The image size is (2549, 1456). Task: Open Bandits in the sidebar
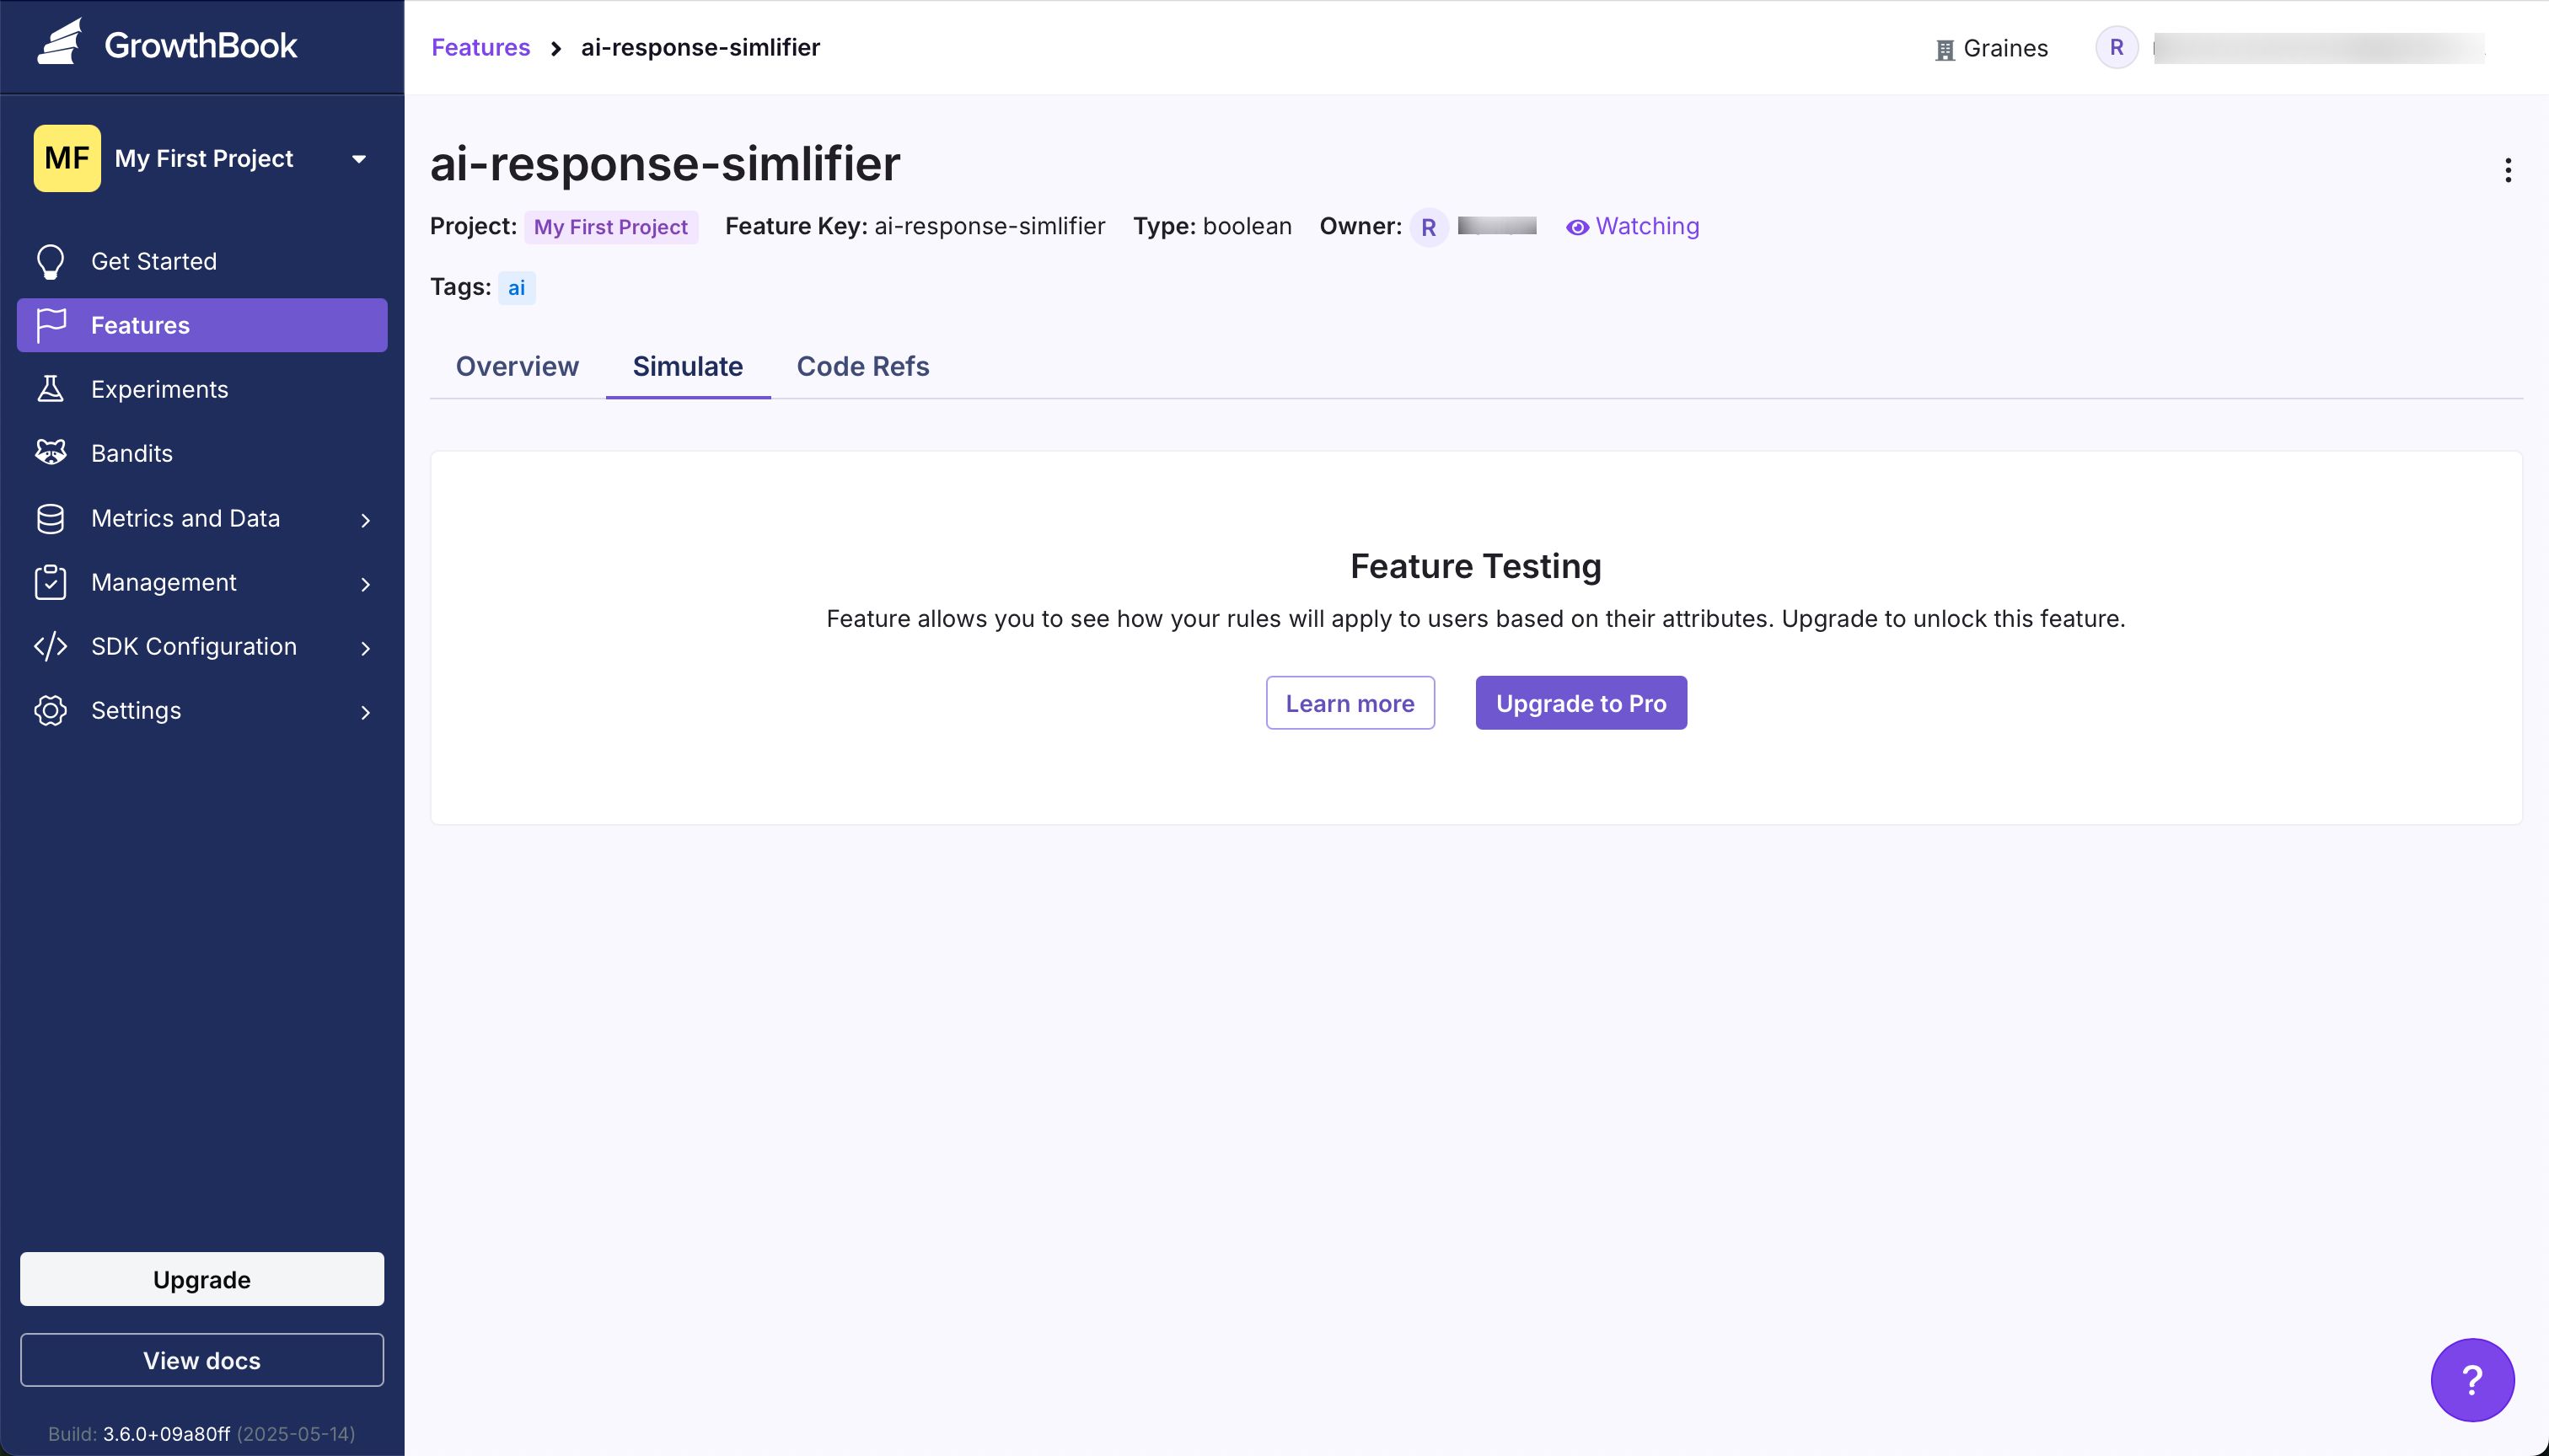[202, 453]
